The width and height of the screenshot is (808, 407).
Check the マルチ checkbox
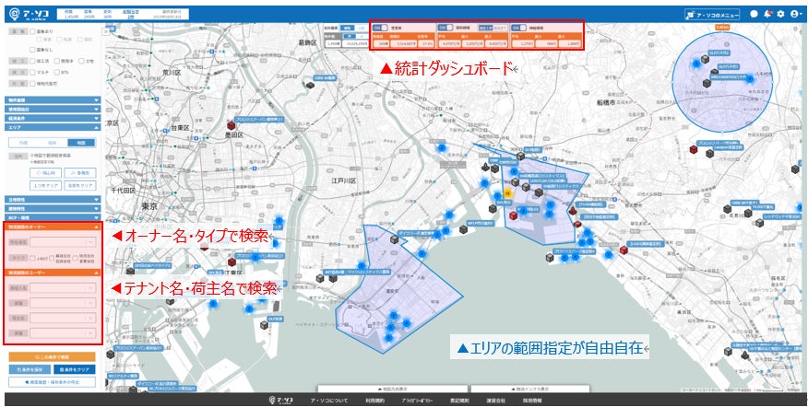(32, 72)
